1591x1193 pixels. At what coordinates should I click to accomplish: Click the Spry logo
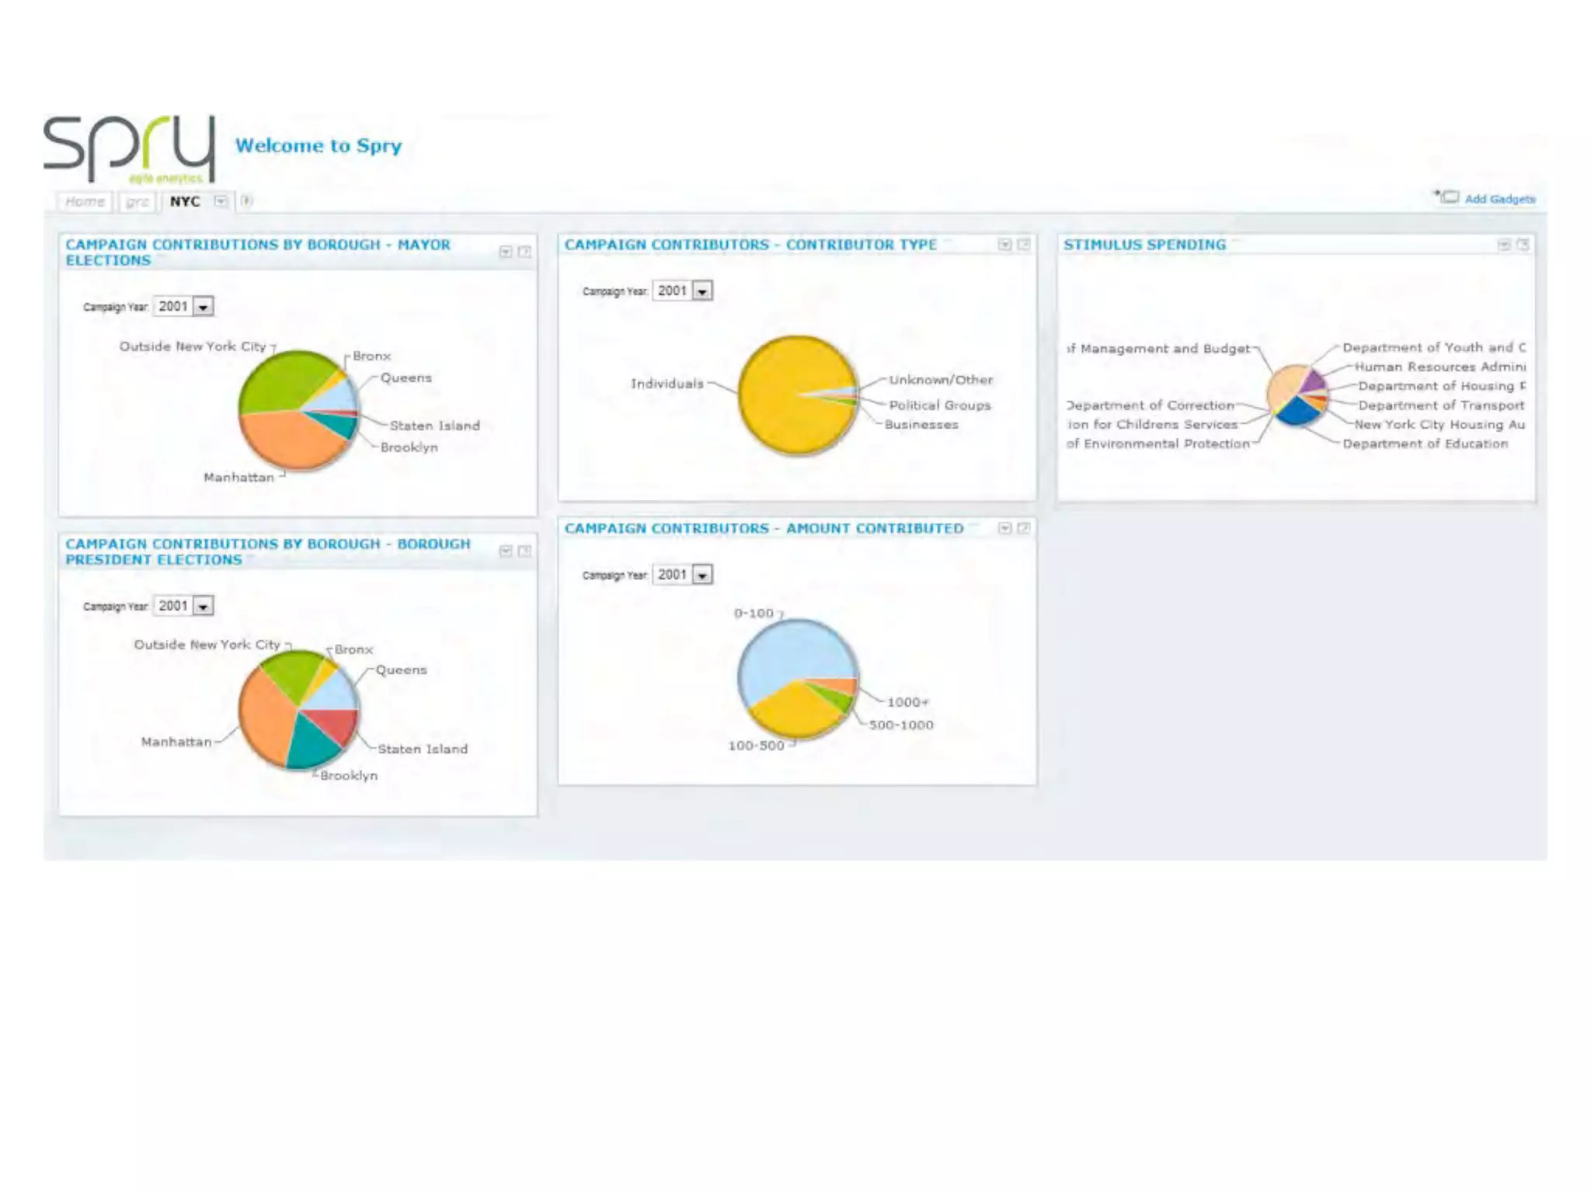129,149
